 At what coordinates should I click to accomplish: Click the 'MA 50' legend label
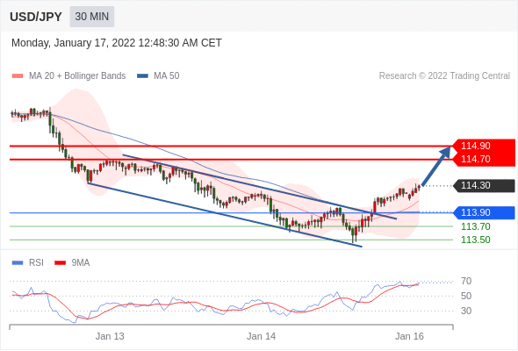point(167,76)
